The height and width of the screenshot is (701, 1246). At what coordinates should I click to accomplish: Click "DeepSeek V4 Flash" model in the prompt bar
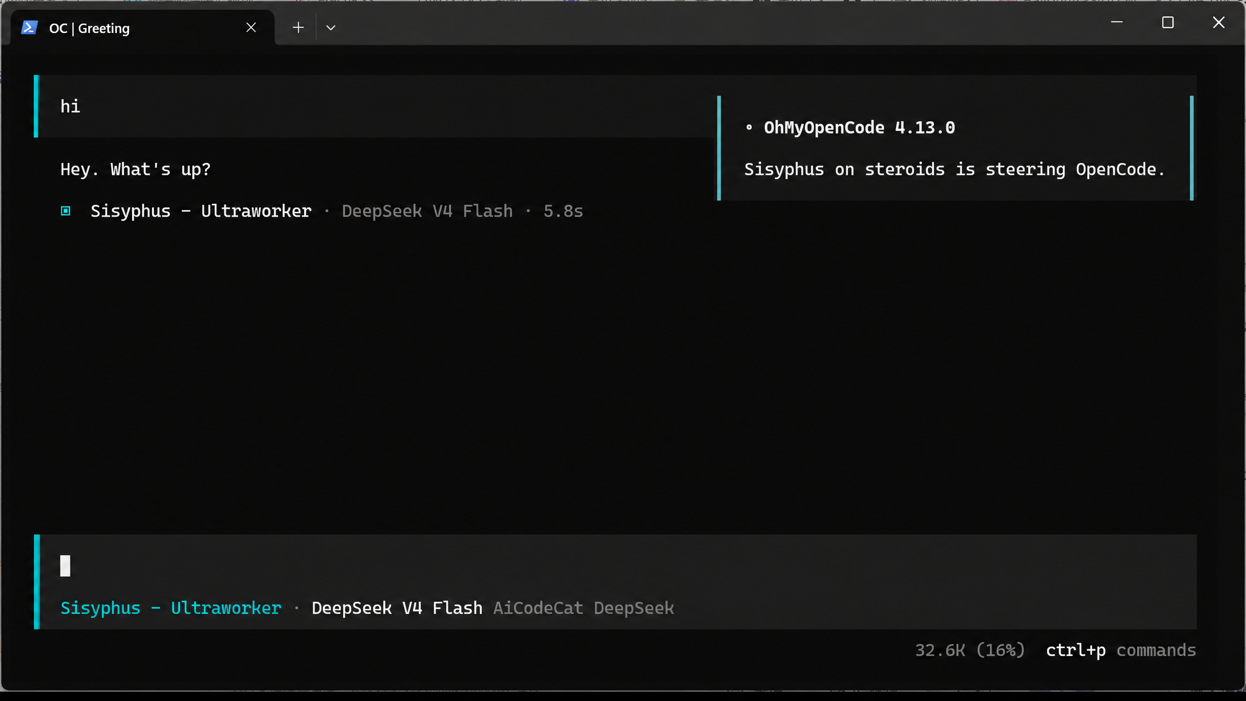point(397,608)
